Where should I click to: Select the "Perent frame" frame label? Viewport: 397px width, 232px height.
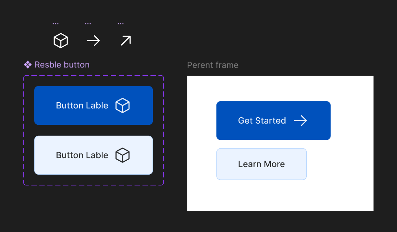pyautogui.click(x=213, y=65)
